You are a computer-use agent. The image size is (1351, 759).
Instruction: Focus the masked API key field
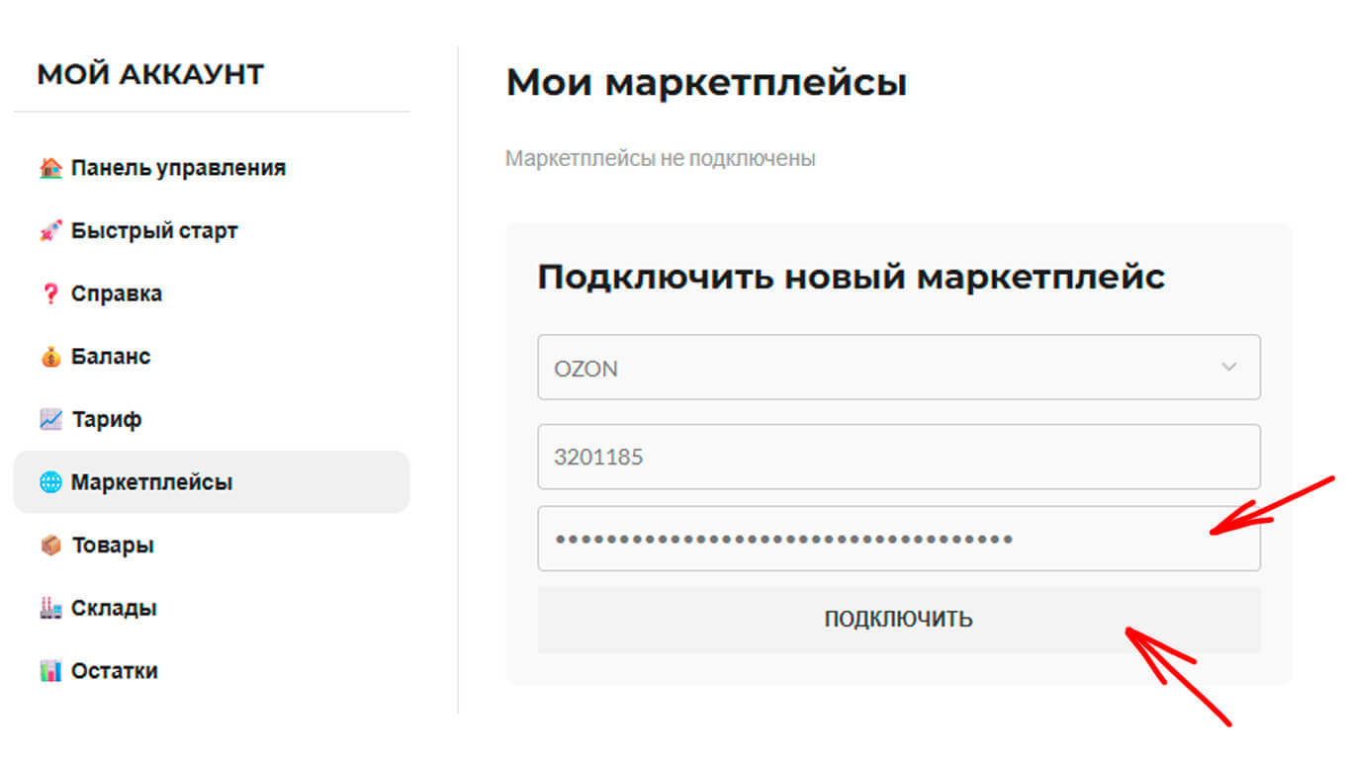click(899, 539)
